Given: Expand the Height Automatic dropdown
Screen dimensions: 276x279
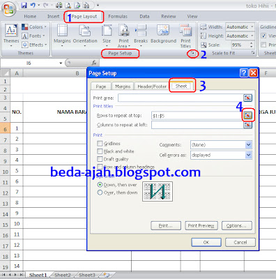Looking at the screenshot, I should tap(252, 36).
